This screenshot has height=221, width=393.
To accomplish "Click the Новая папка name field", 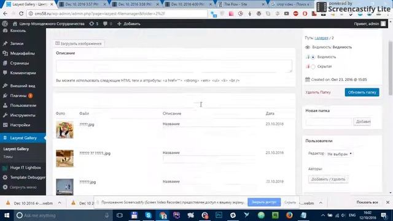I will [329, 122].
